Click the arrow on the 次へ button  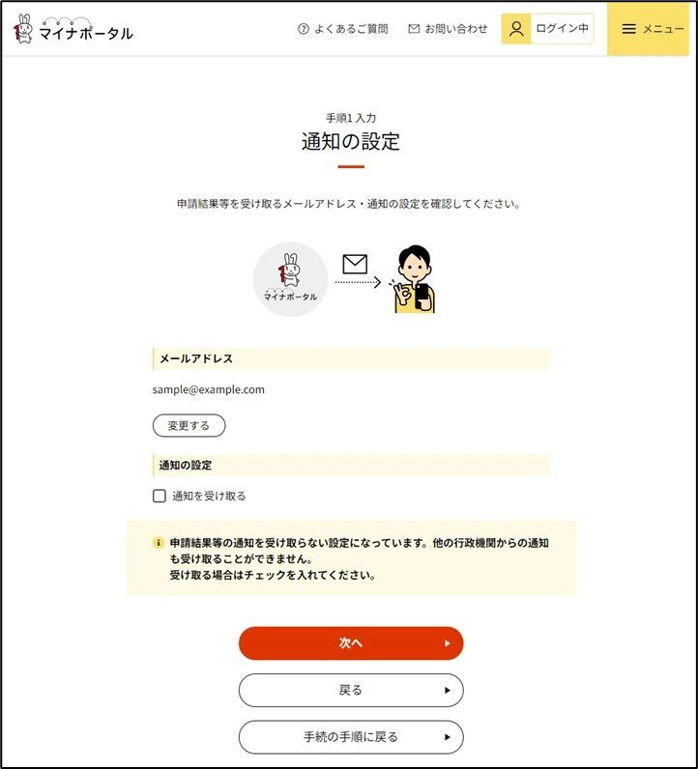(448, 643)
